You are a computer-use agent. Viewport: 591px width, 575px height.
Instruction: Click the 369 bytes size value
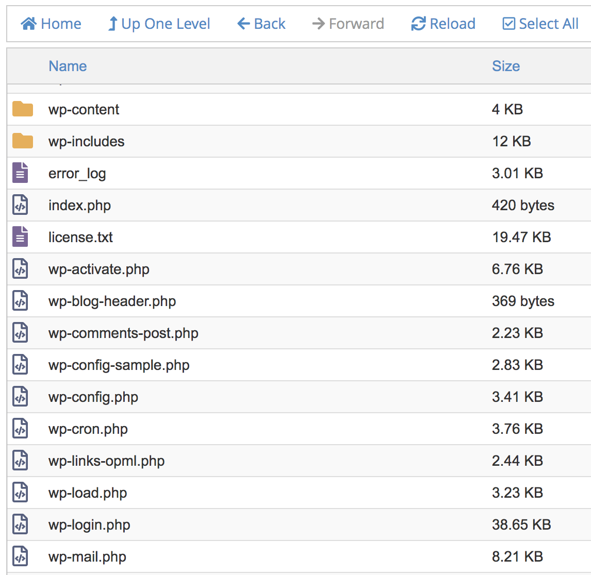click(523, 301)
